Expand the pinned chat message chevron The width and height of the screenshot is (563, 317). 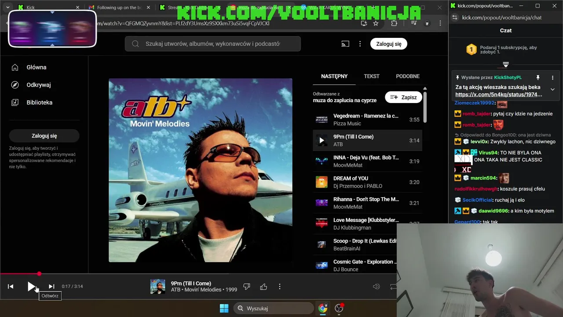tap(552, 89)
